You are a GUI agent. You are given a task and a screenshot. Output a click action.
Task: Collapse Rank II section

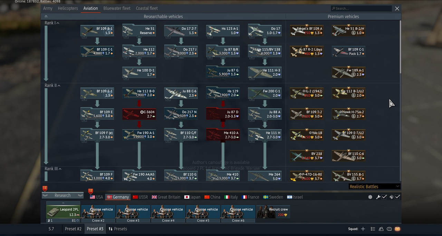click(59, 86)
